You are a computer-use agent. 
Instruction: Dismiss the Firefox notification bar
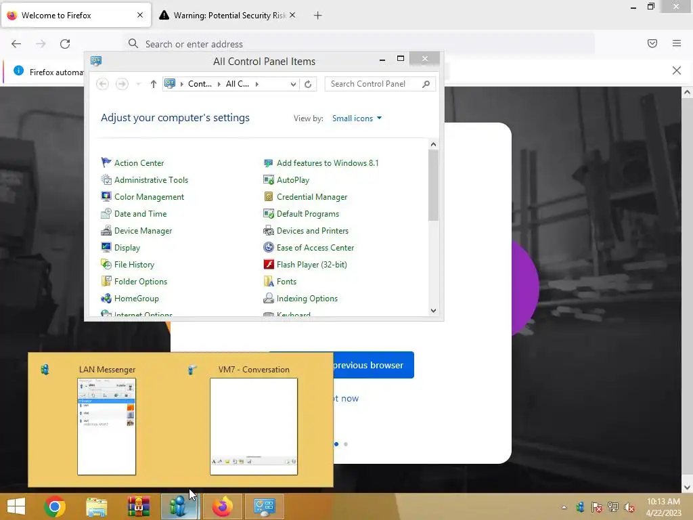point(676,70)
